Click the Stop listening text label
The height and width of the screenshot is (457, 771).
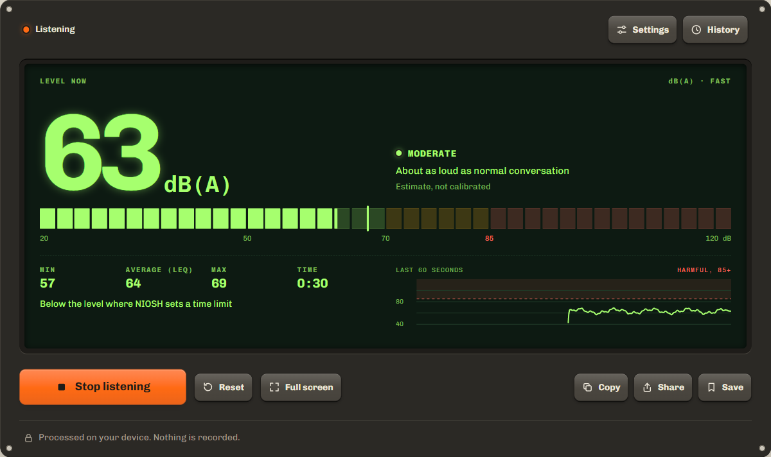click(x=112, y=386)
